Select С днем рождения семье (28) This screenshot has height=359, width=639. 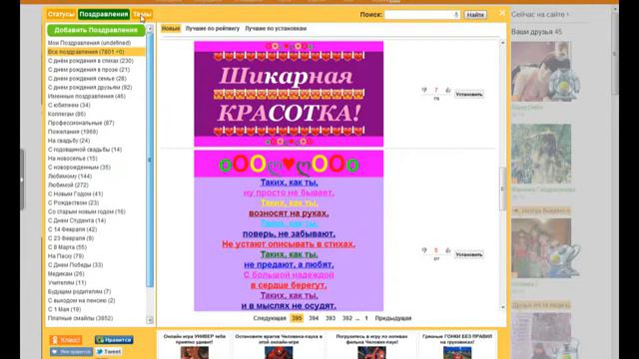point(87,79)
